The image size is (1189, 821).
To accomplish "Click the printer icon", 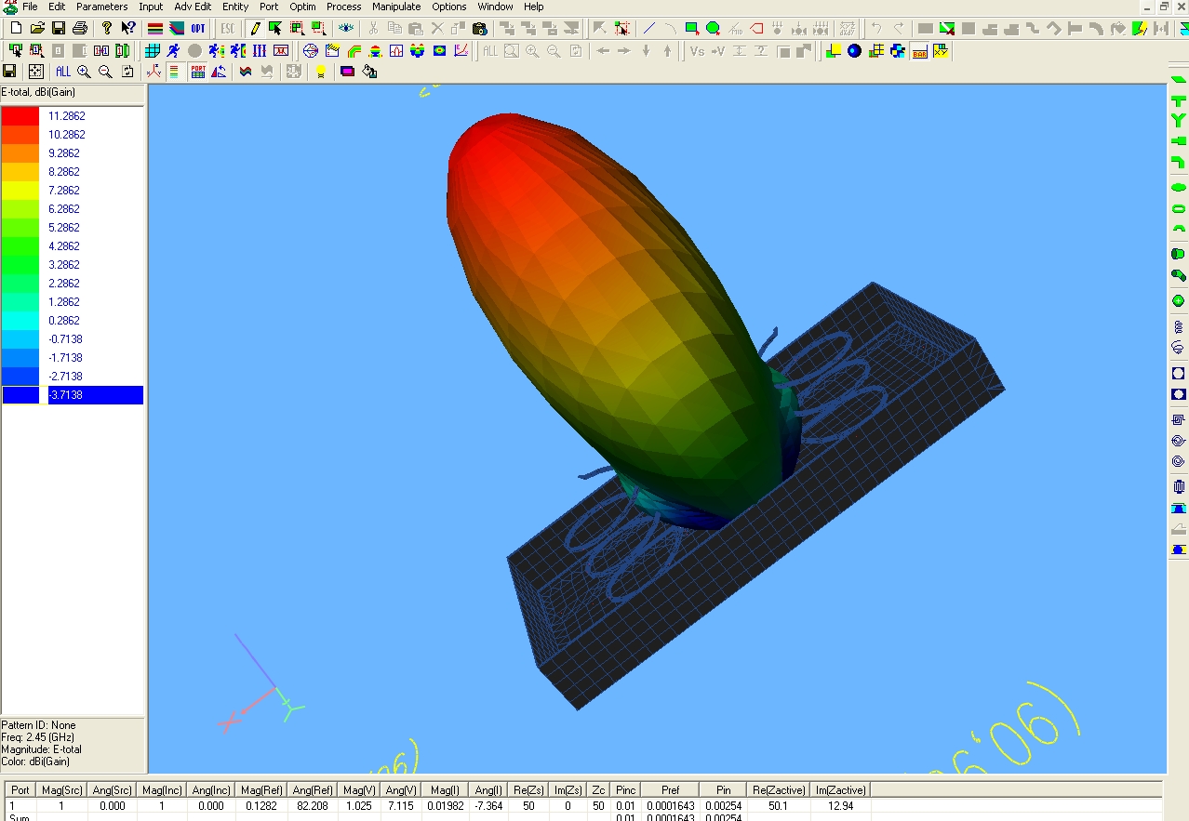I will click(x=80, y=29).
